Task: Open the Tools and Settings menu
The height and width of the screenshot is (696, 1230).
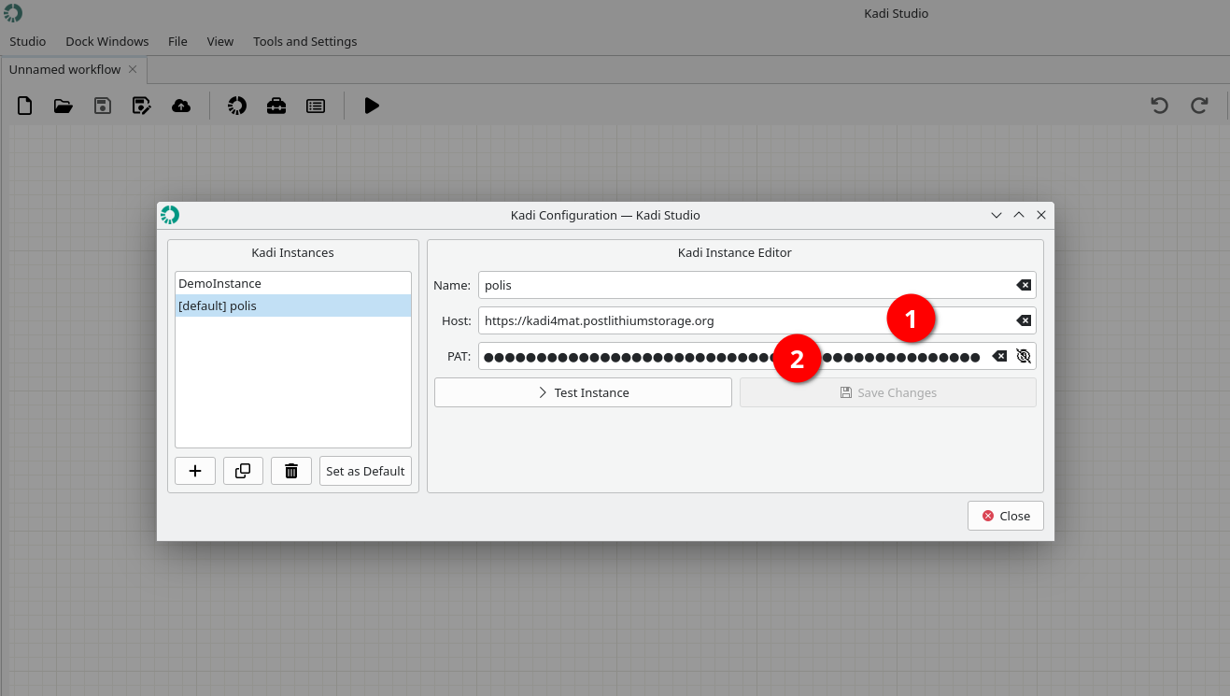Action: pyautogui.click(x=305, y=41)
